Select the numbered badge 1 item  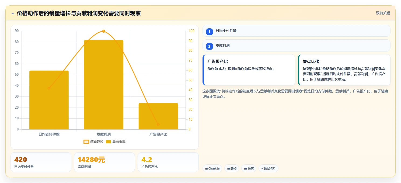(x=209, y=32)
